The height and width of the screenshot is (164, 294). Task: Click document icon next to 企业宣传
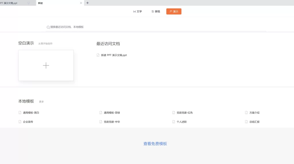[20, 122]
